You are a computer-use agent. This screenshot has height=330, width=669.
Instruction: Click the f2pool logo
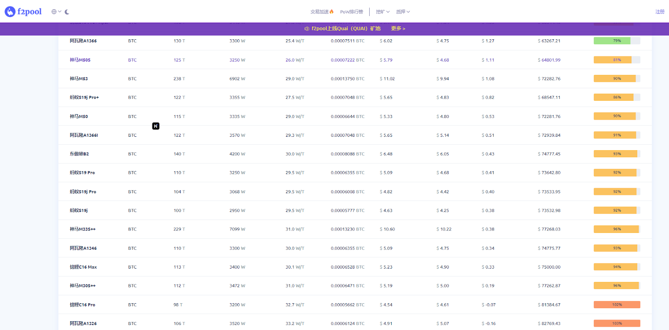coord(23,12)
